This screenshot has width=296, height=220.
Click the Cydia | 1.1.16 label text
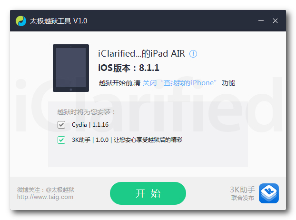pos(90,125)
